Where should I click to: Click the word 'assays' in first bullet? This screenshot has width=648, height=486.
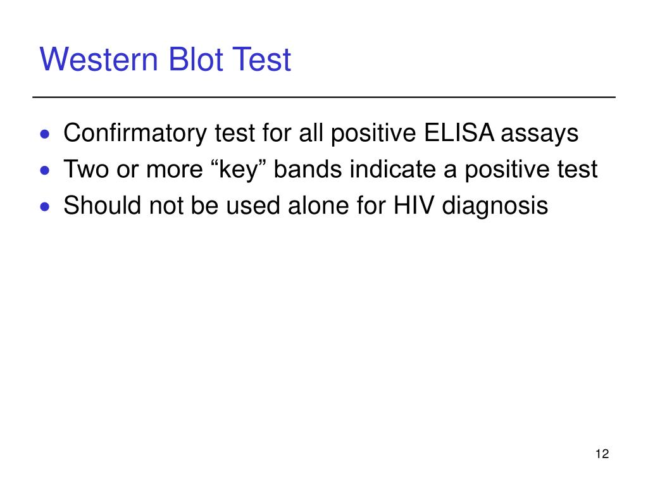(539, 134)
